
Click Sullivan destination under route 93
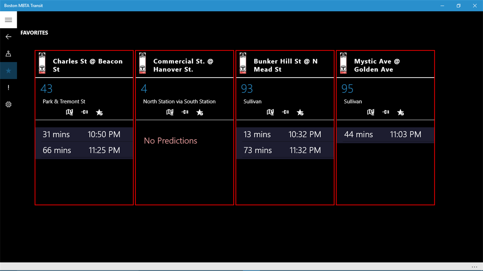click(x=253, y=101)
